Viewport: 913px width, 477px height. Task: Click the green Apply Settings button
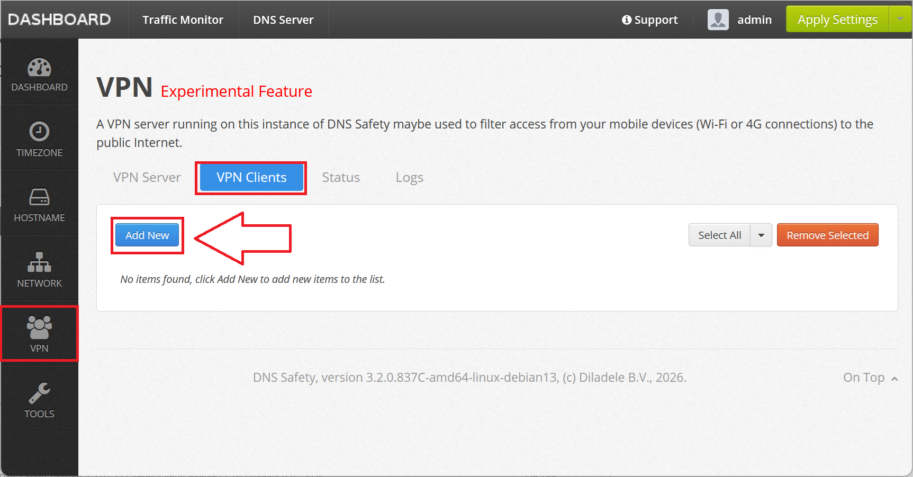[x=837, y=19]
